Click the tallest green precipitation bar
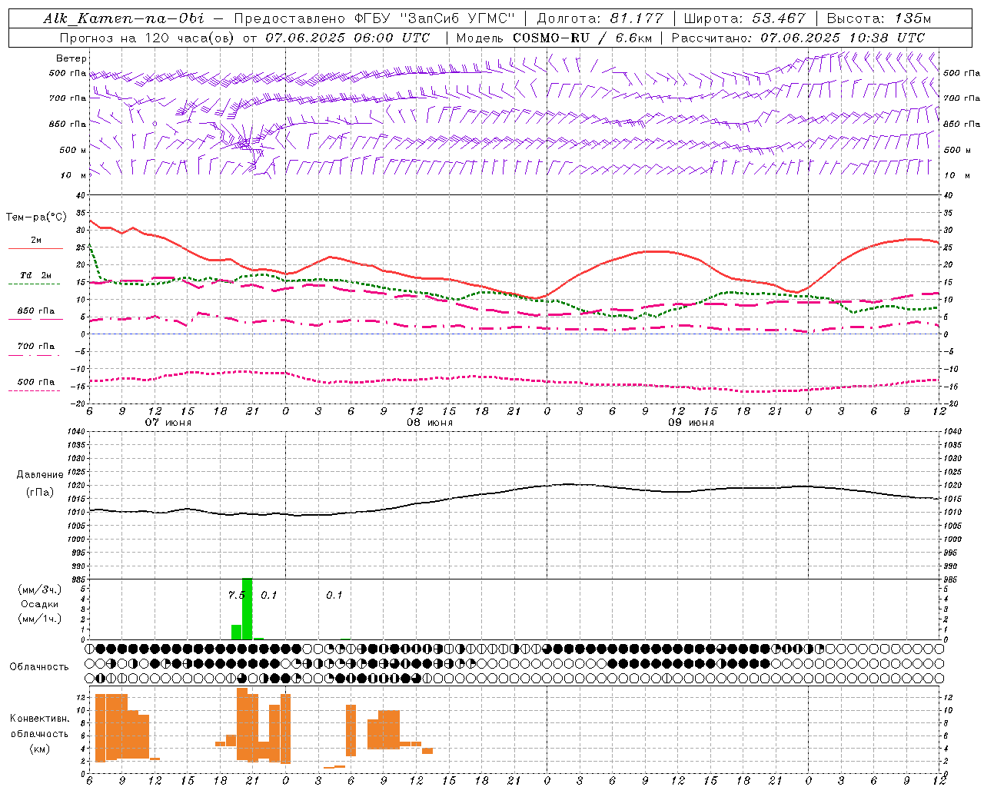The width and height of the screenshot is (984, 787). (x=248, y=609)
